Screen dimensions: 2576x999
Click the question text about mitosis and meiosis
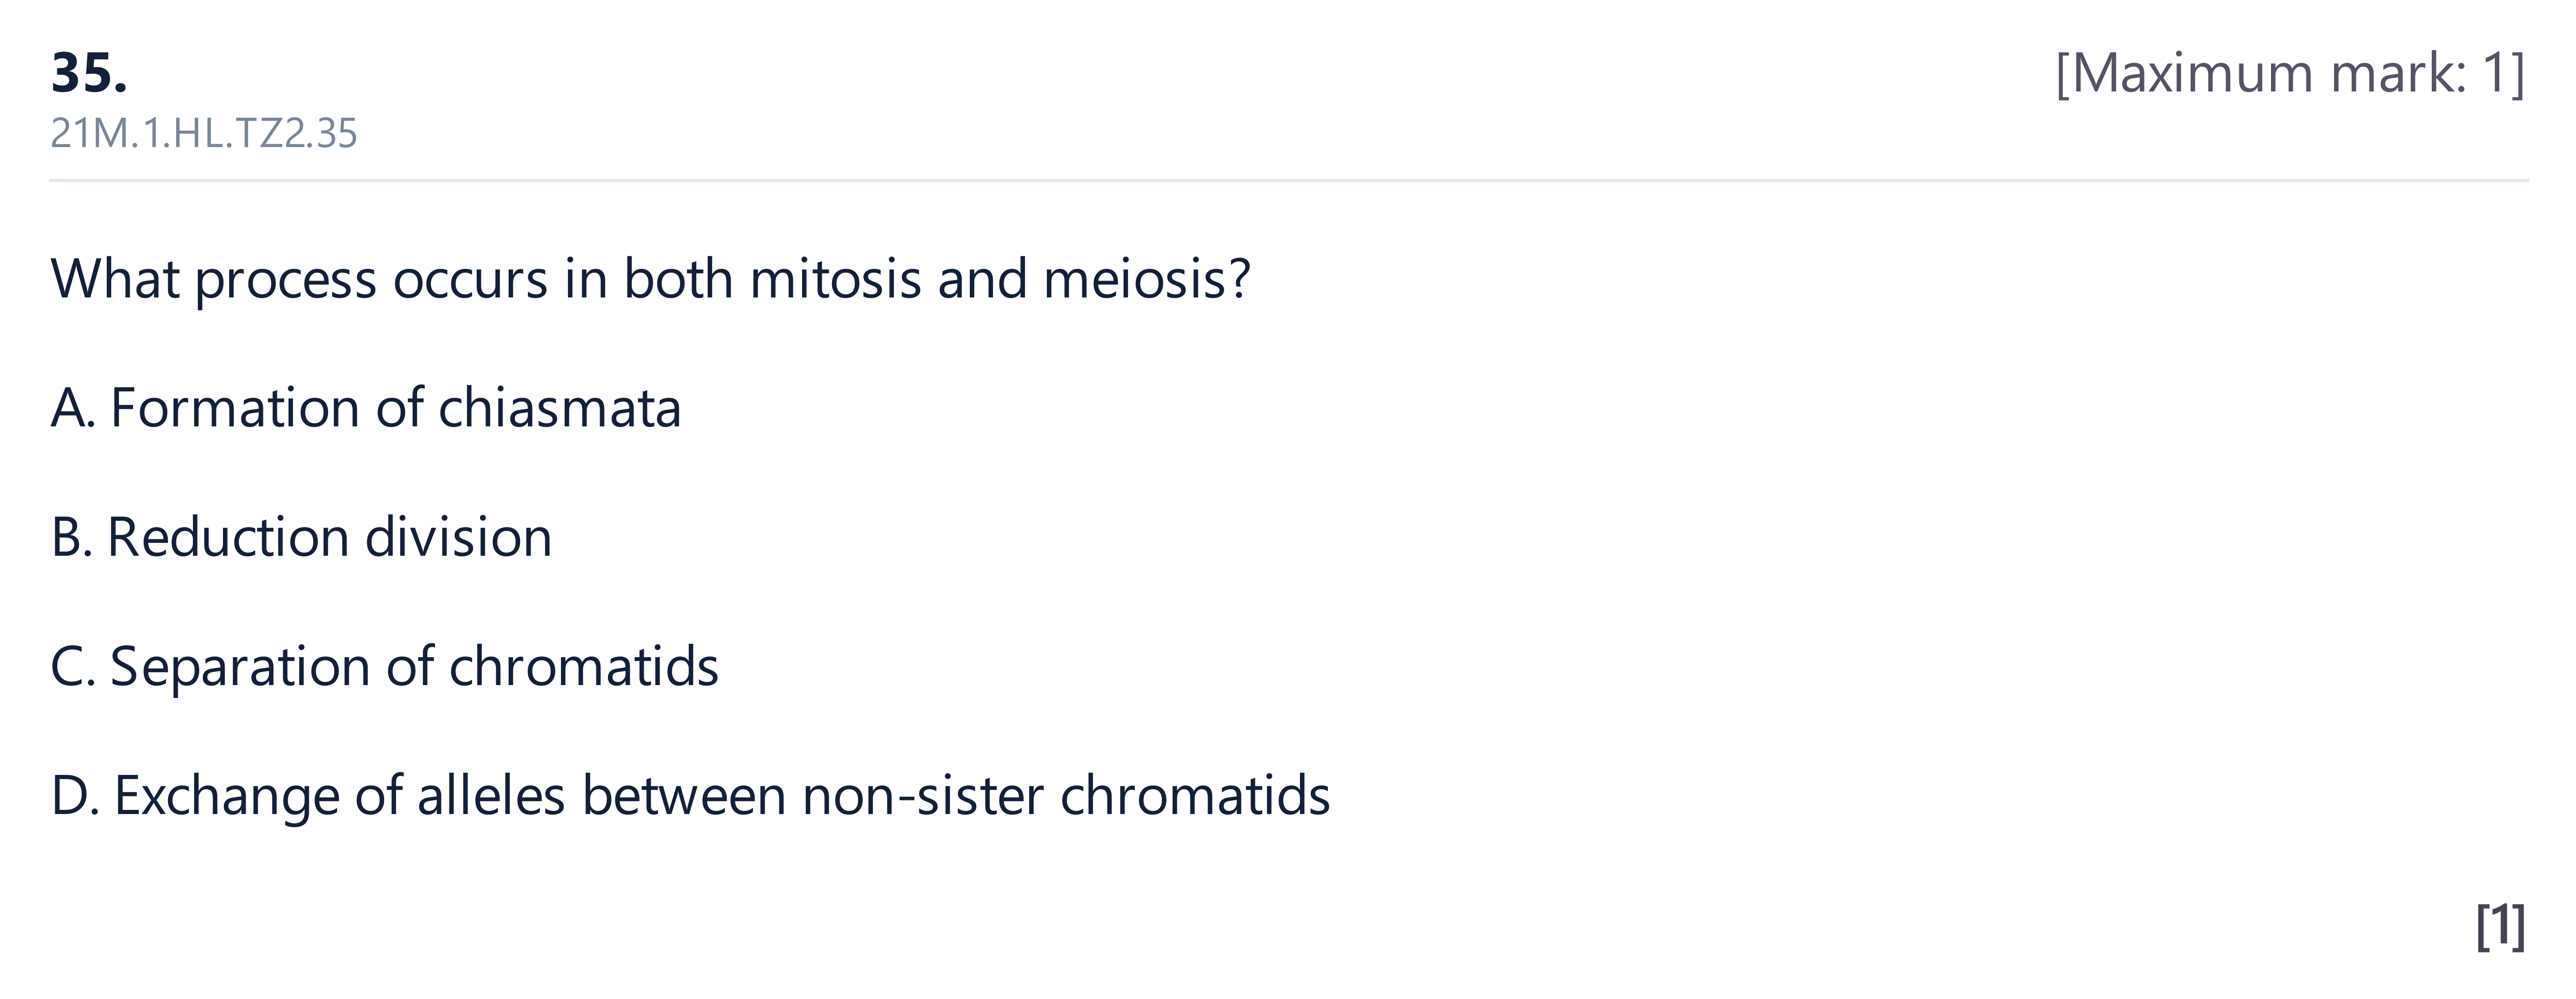pyautogui.click(x=650, y=278)
